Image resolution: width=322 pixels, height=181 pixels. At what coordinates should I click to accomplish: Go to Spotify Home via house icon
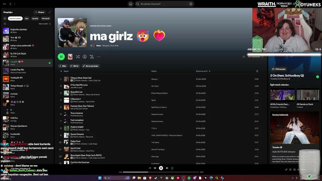coord(131,4)
